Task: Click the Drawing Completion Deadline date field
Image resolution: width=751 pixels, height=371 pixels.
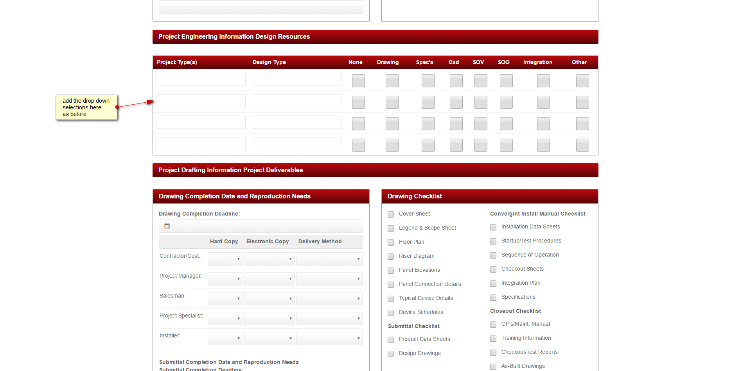Action: tap(269, 226)
